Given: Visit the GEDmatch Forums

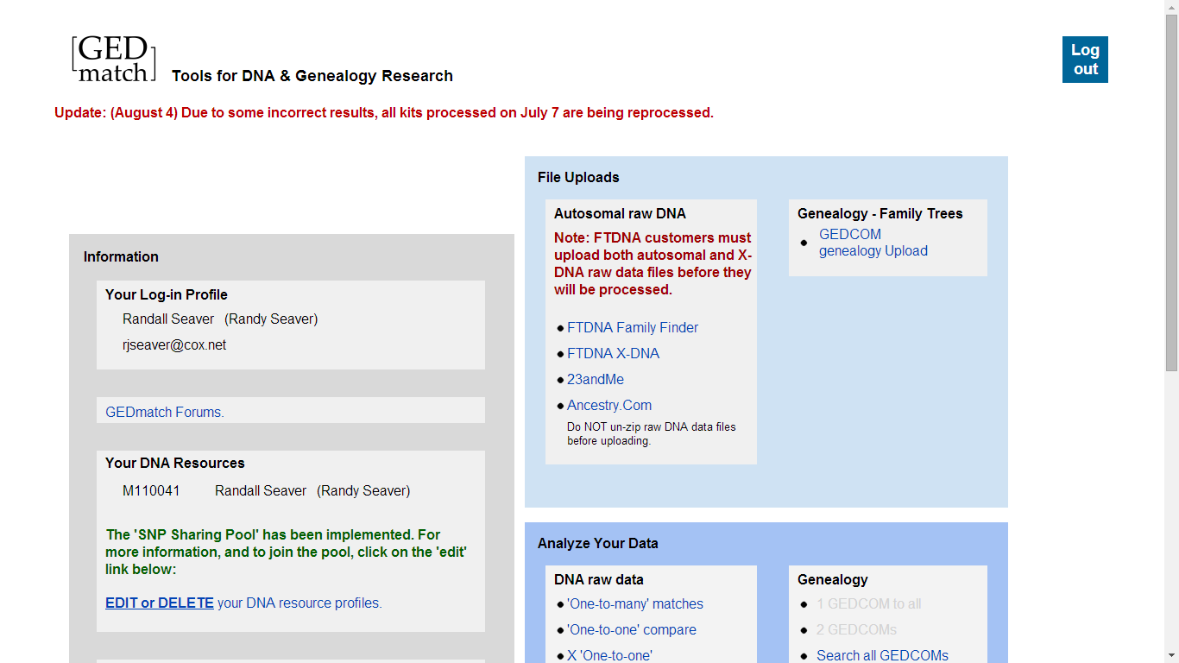Looking at the screenshot, I should tap(164, 412).
